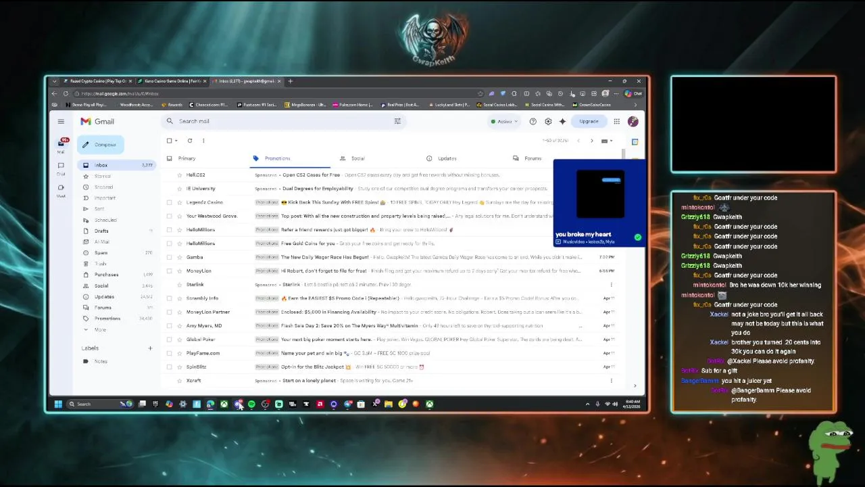Select the Legendz Casino email checkbox
The height and width of the screenshot is (487, 865).
[x=169, y=202]
